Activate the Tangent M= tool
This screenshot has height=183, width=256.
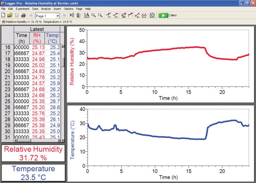[116, 15]
